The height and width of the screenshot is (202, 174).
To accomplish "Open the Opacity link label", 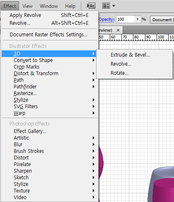I will click(106, 19).
